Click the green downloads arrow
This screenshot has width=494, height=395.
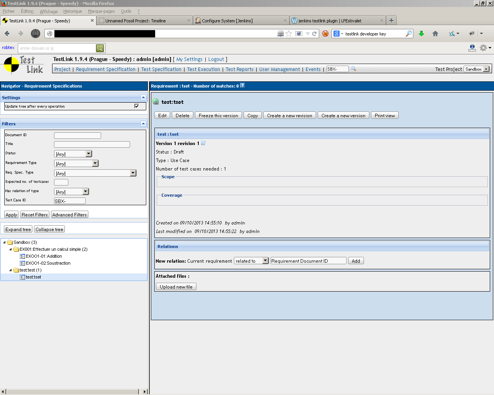pos(421,34)
